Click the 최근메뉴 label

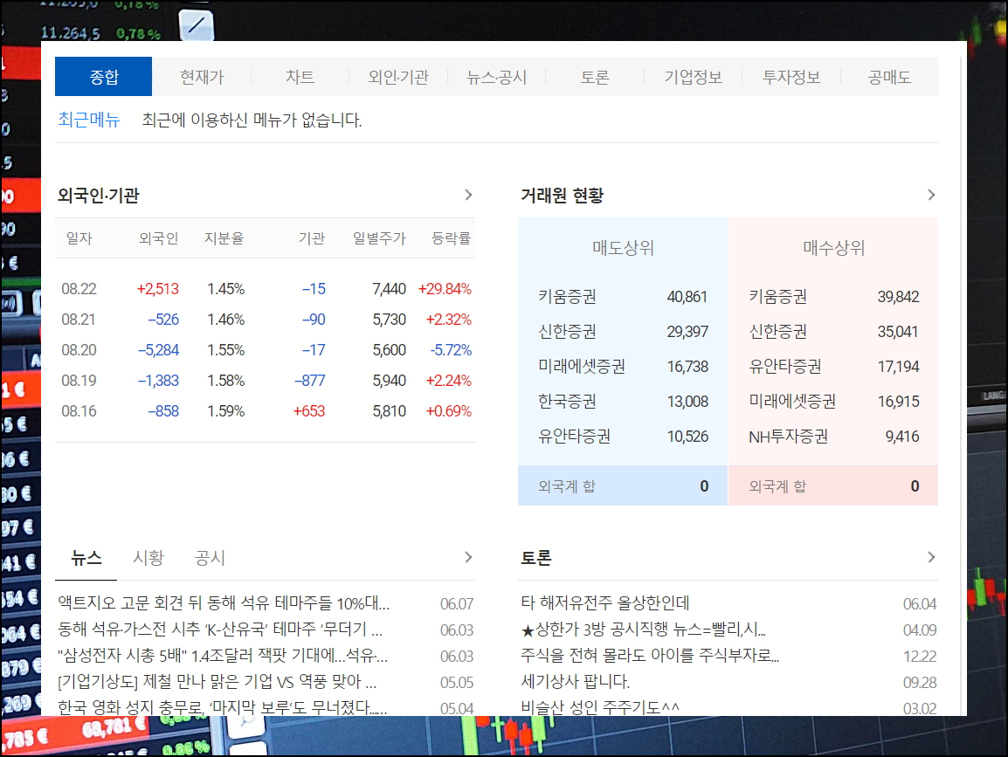(89, 120)
